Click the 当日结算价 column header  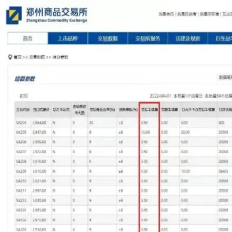41,110
